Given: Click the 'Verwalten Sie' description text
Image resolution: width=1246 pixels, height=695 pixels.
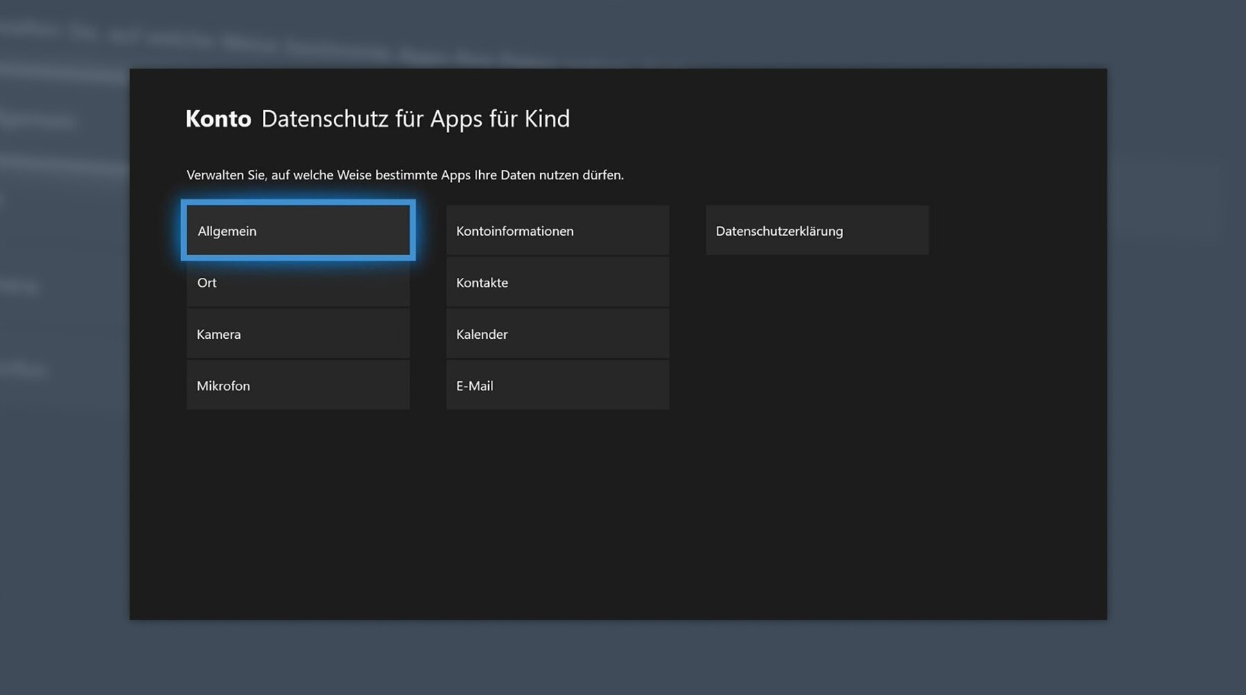Looking at the screenshot, I should pyautogui.click(x=404, y=175).
